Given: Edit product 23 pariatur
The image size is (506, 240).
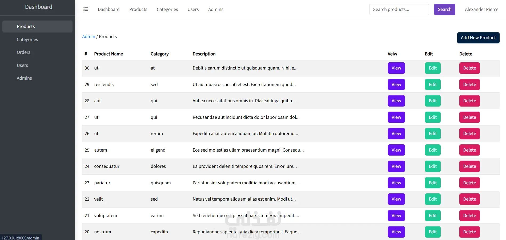Looking at the screenshot, I should [x=433, y=183].
